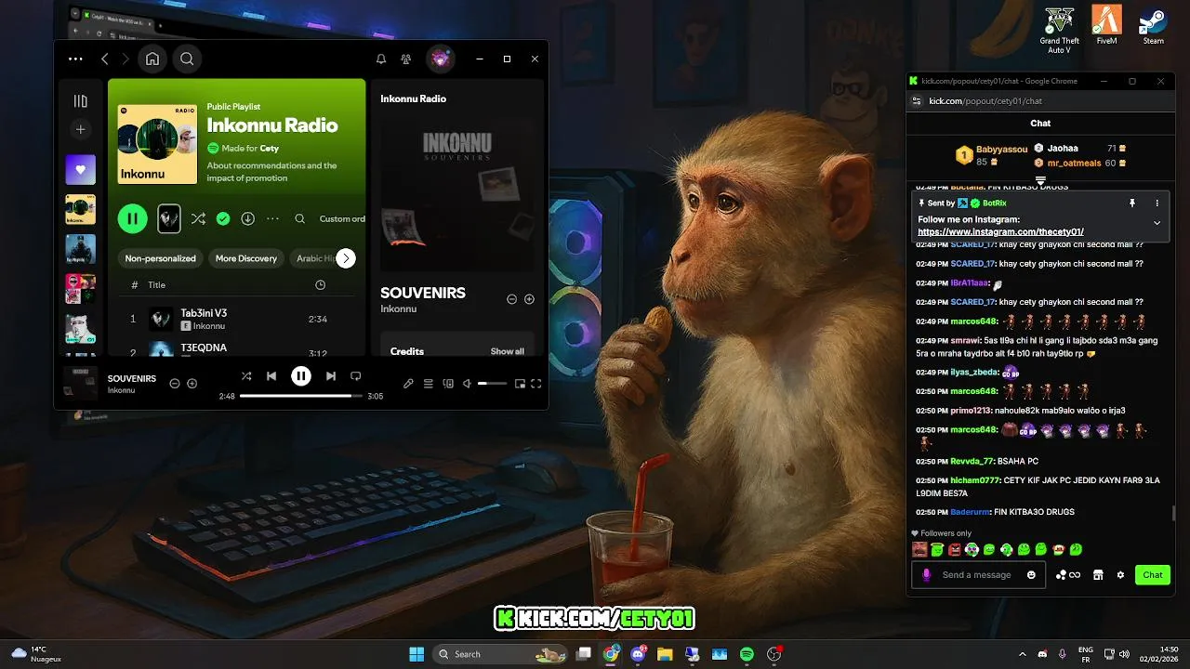This screenshot has width=1190, height=669.
Task: Click Show all in Credits section
Action: click(x=507, y=351)
